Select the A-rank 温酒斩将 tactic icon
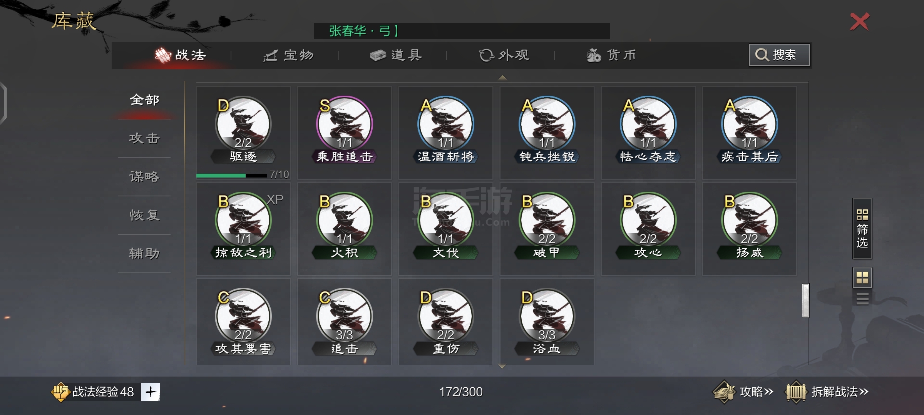 pos(445,124)
